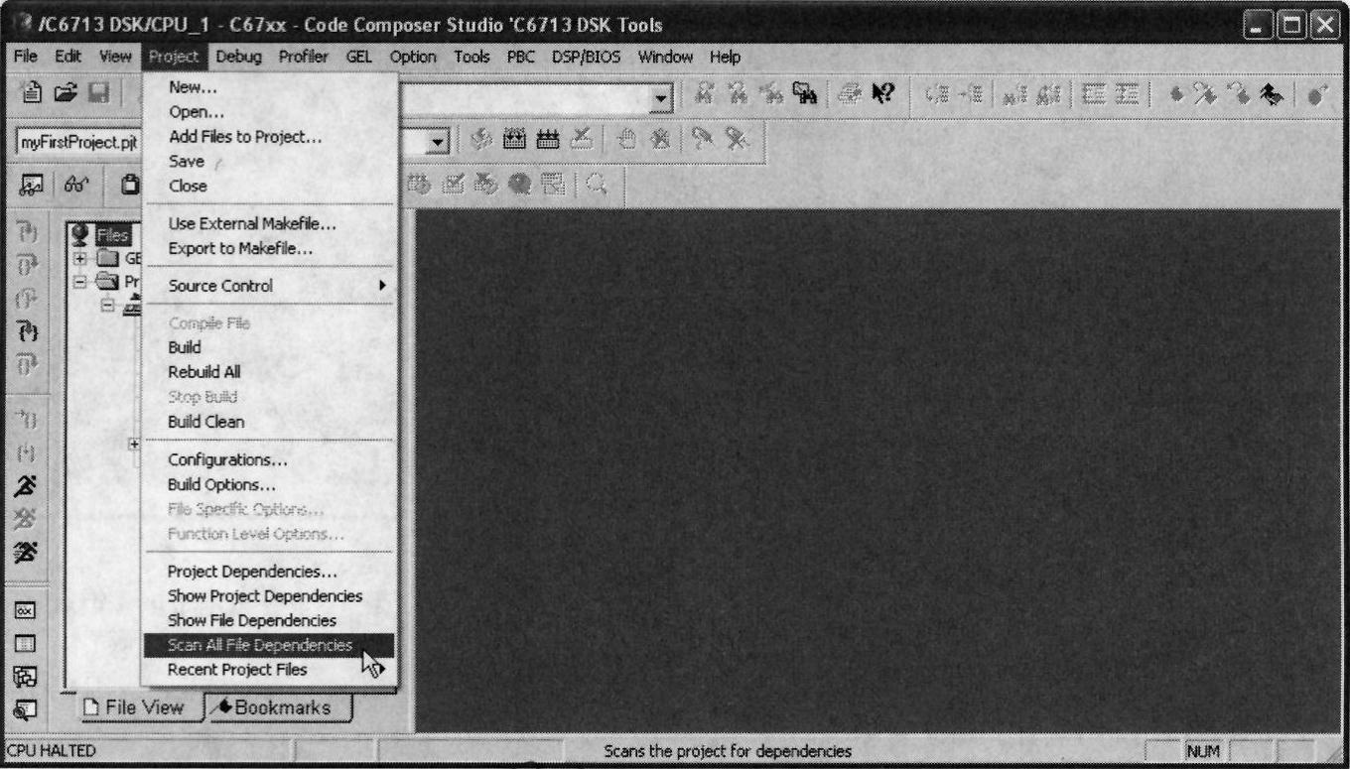Choose Build in the Project menu

point(269,347)
